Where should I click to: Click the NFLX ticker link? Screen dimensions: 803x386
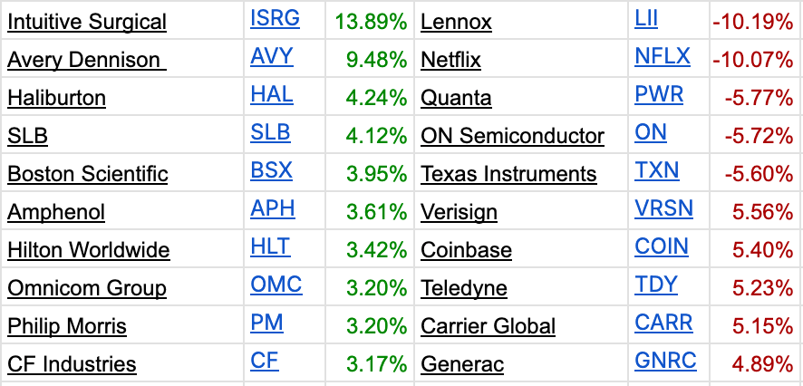(663, 56)
